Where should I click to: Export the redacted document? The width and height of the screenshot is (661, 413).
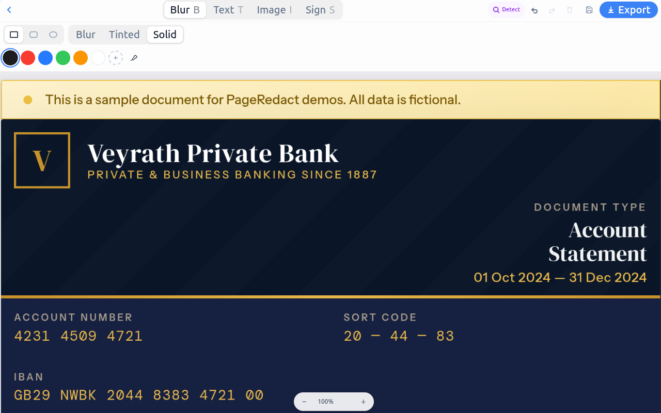(x=629, y=10)
